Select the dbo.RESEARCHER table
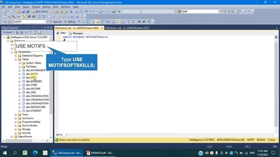The image size is (280, 157). click(x=35, y=107)
